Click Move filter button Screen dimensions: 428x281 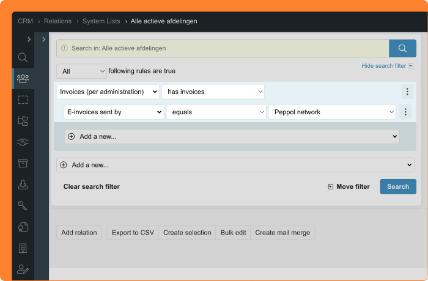[349, 186]
